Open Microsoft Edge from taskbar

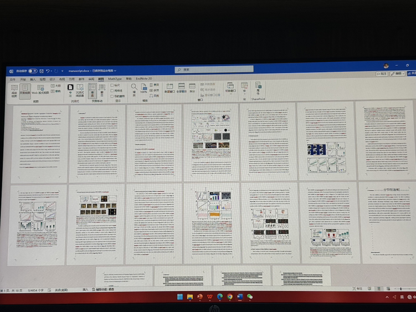[x=220, y=296]
